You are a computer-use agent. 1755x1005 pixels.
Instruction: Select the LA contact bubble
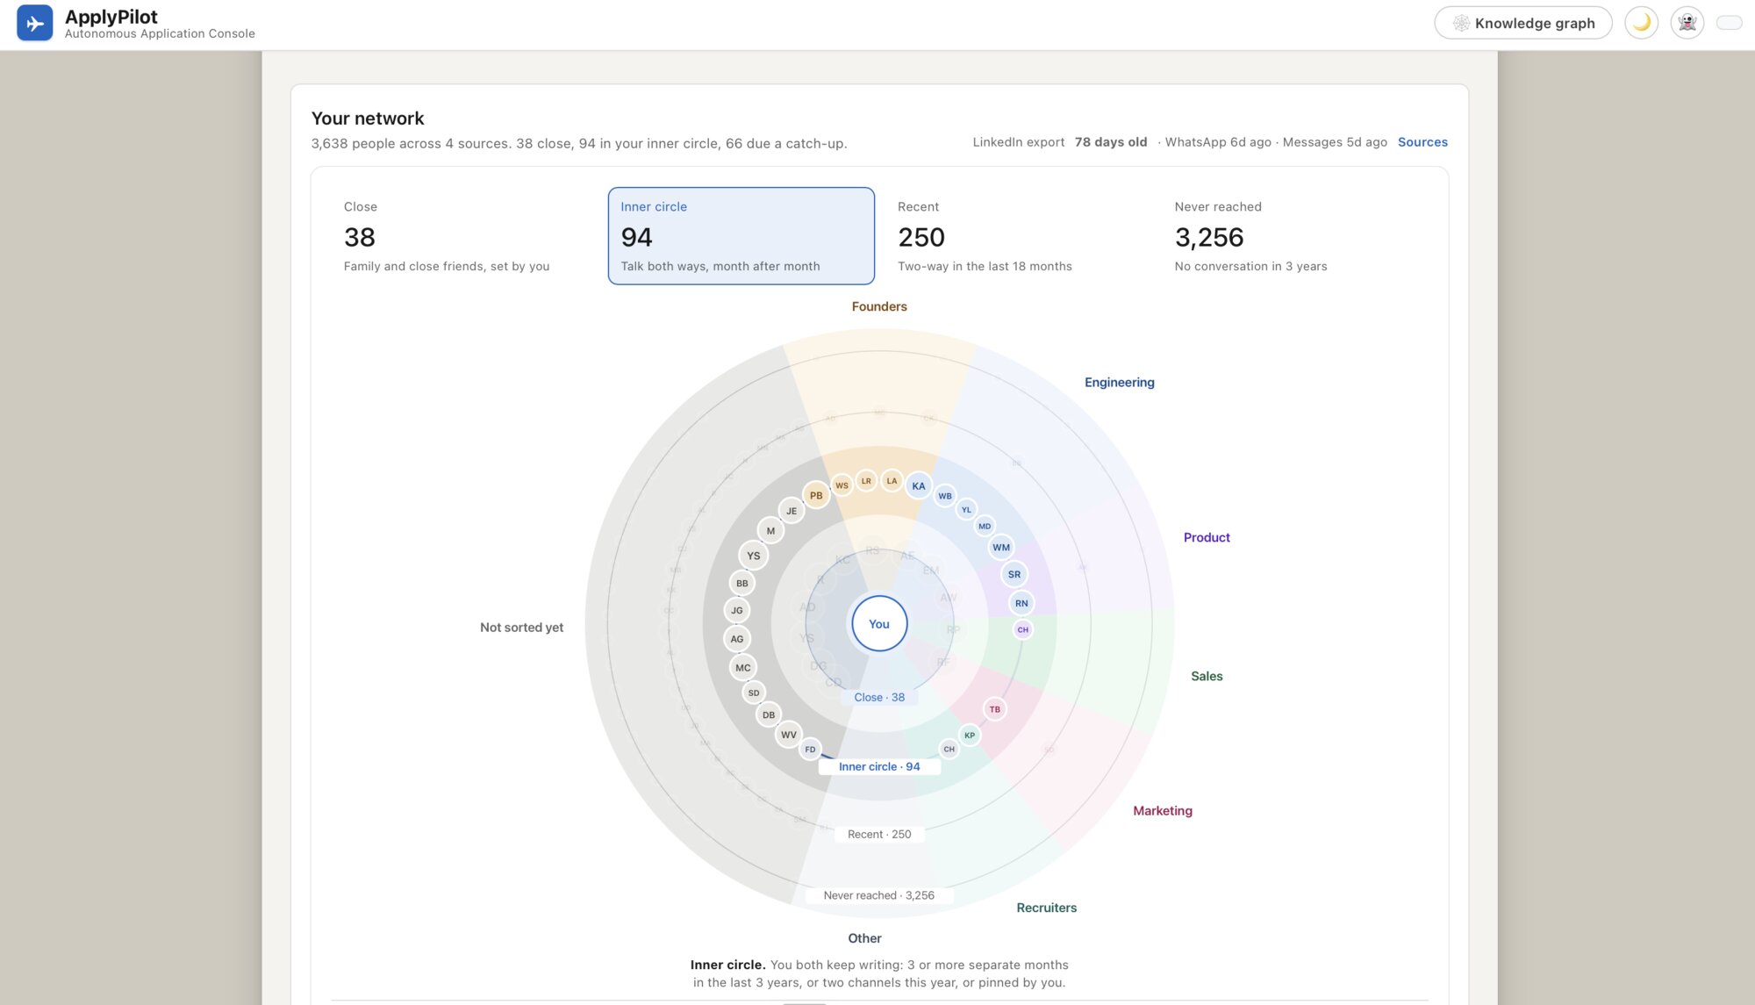tap(892, 481)
